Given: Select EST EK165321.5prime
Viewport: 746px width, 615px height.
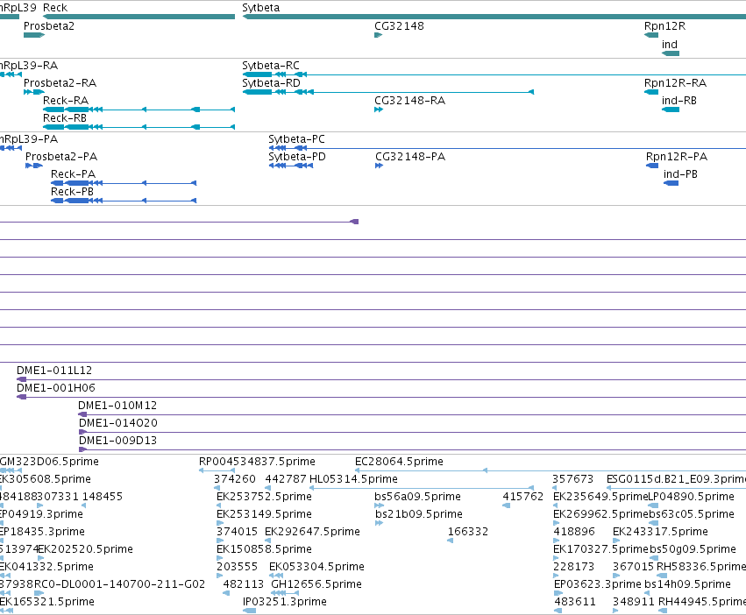Looking at the screenshot, I should click(47, 602).
